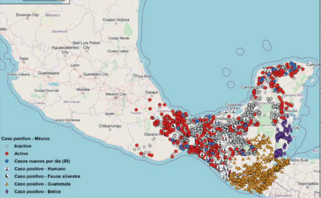Select the Querétaro City label
Screen dimensions: 321x198
click(96, 74)
